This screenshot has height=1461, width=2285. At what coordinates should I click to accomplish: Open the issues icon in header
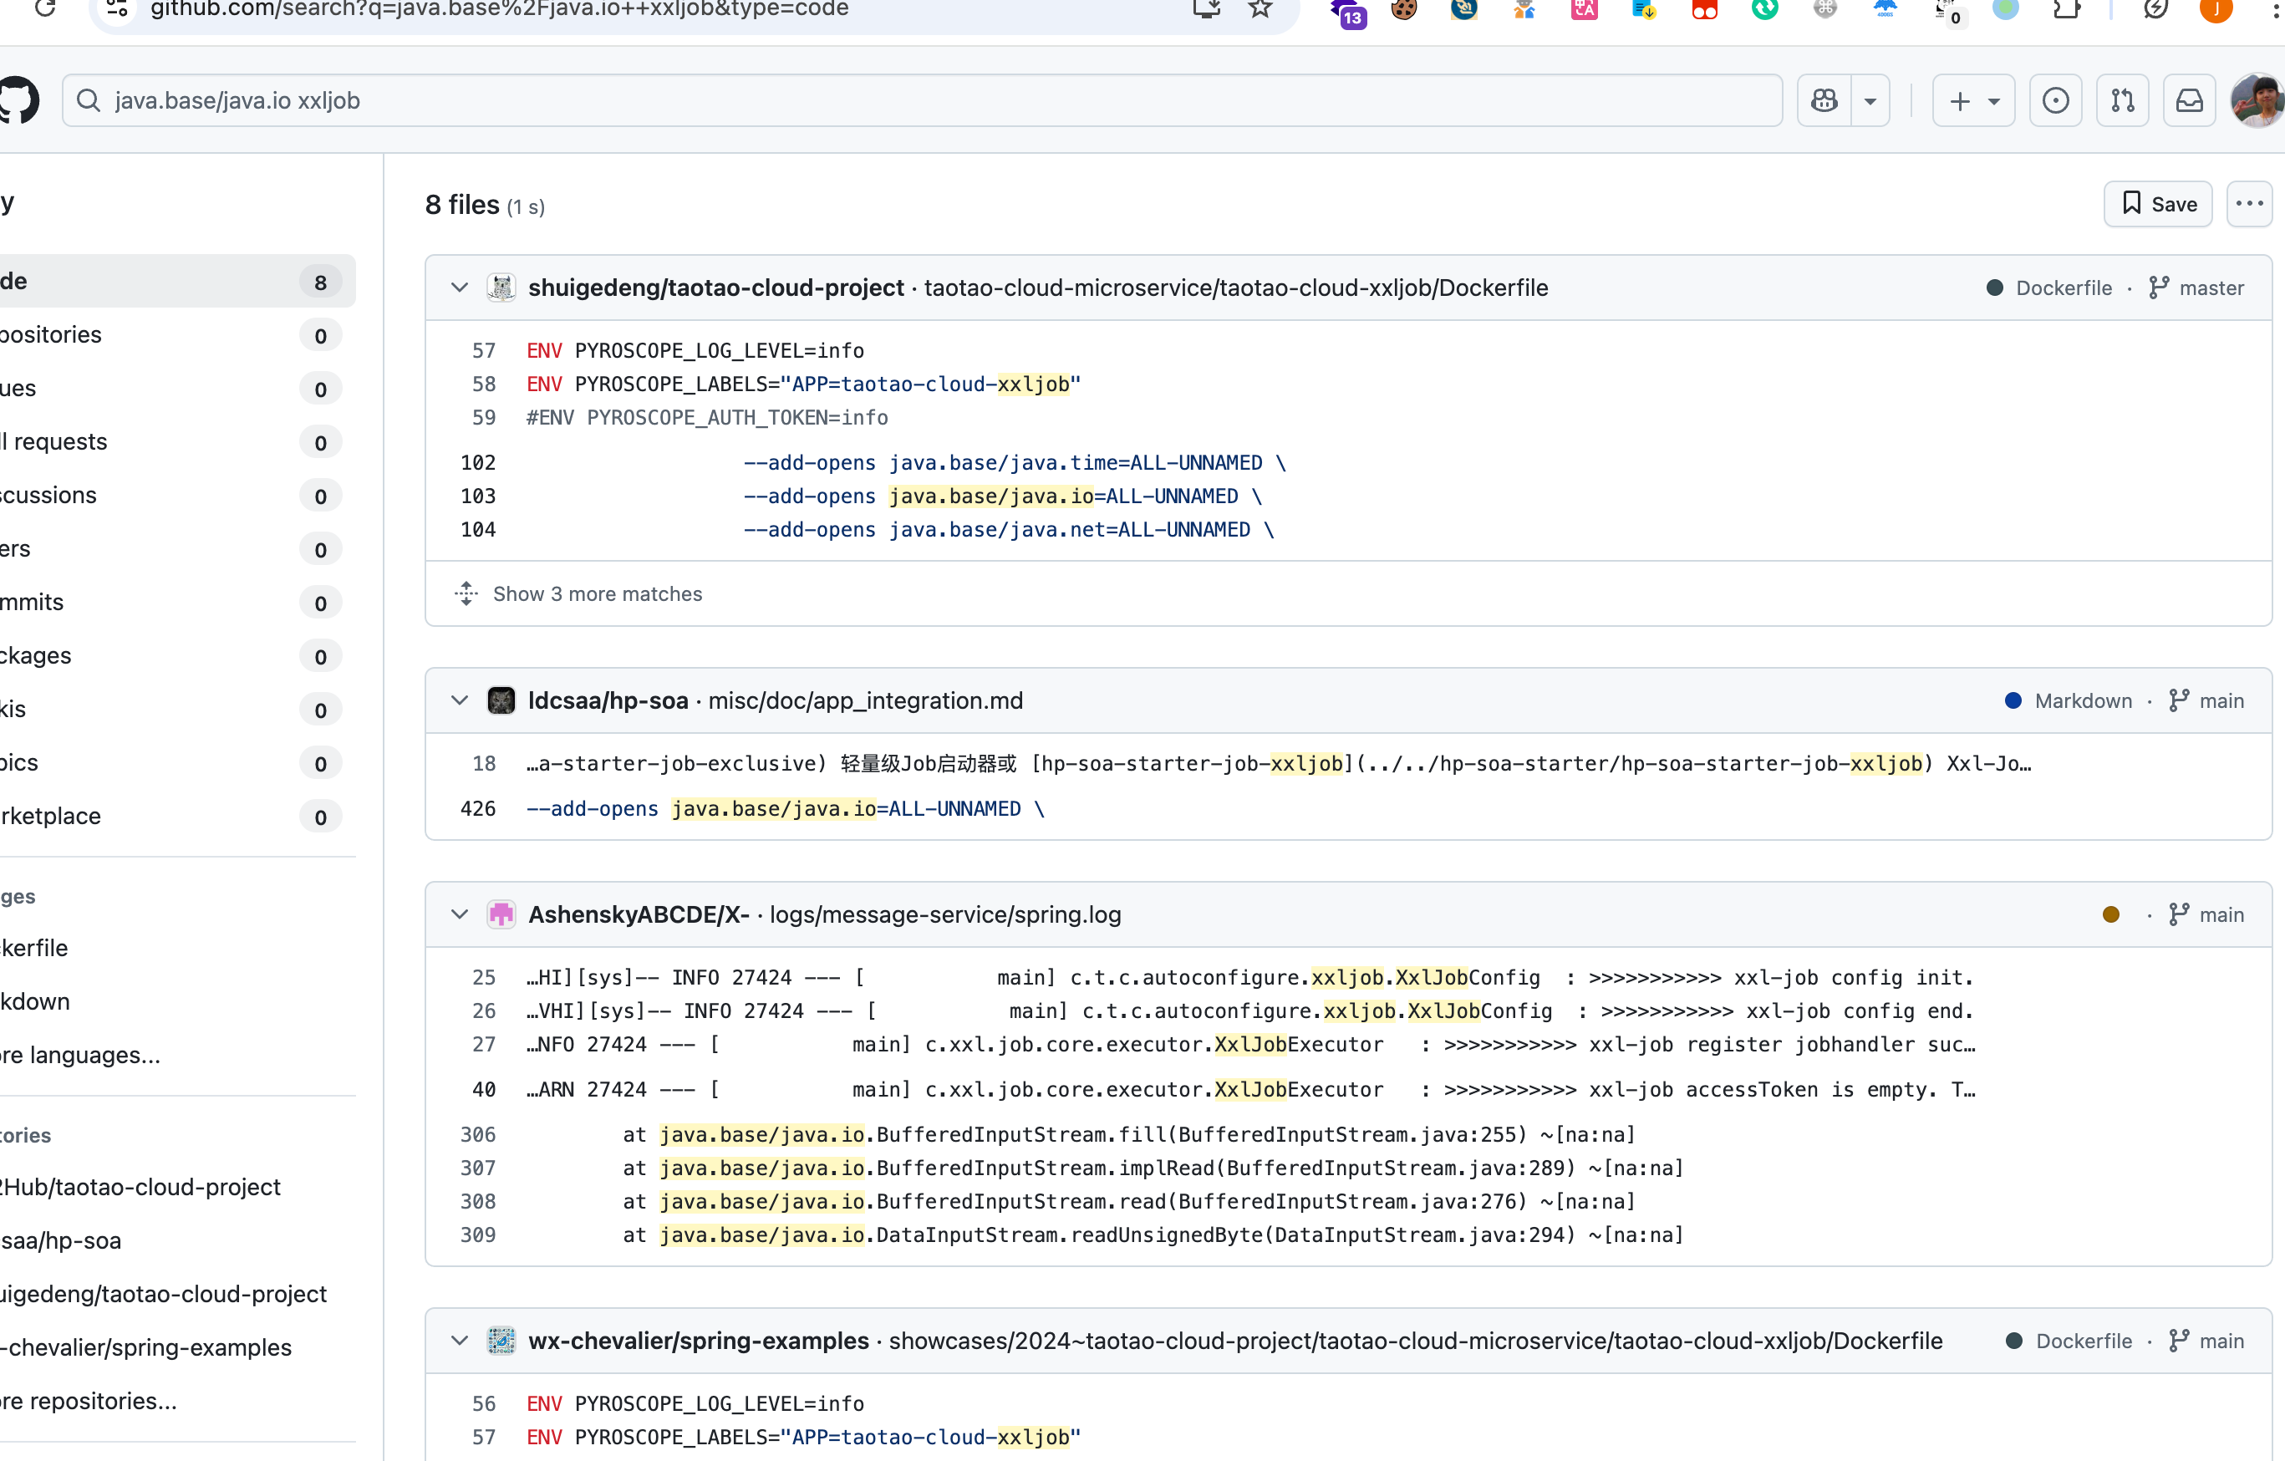(2055, 100)
